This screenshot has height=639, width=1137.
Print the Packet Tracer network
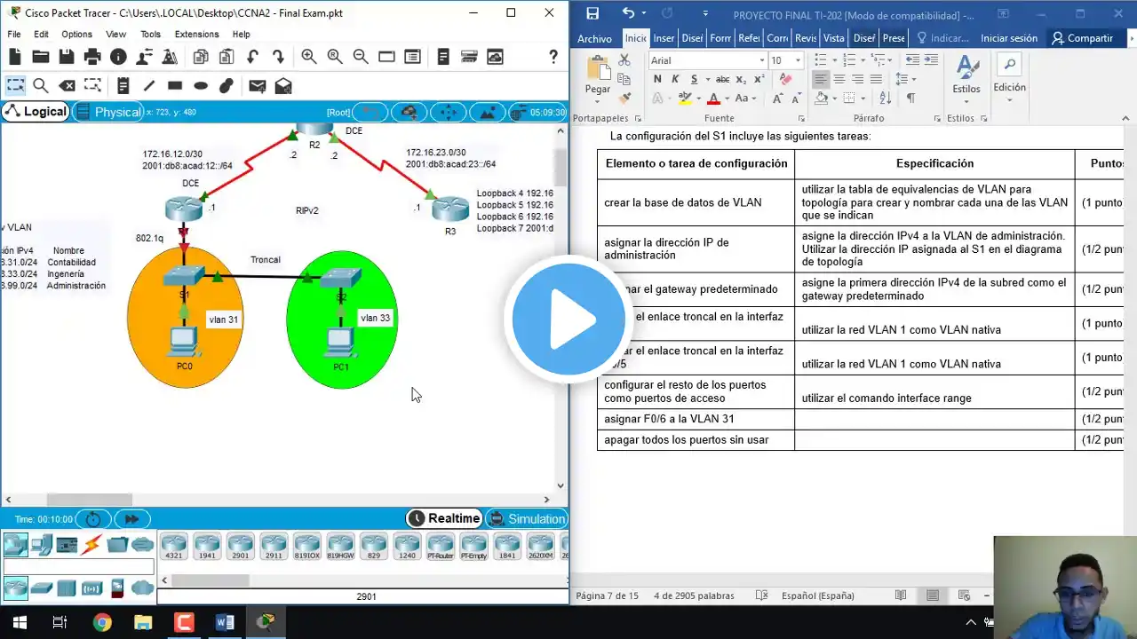tap(92, 57)
